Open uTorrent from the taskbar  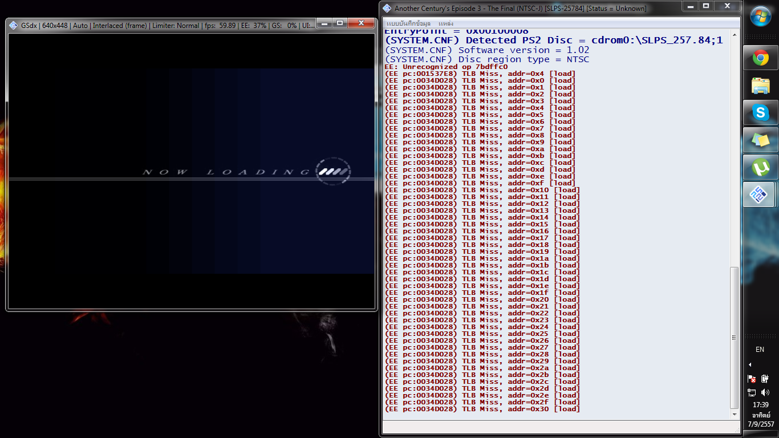tap(761, 168)
